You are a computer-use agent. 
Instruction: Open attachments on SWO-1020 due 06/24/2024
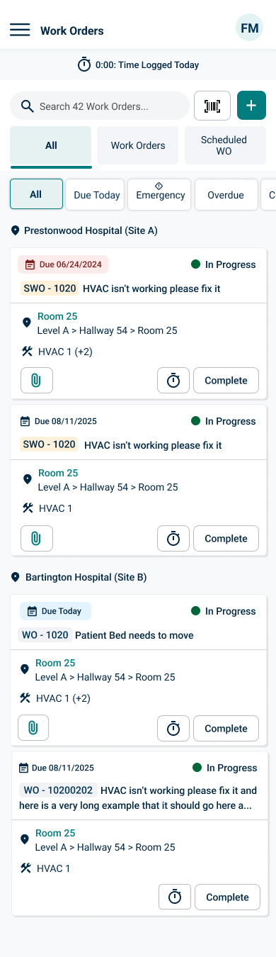pyautogui.click(x=37, y=381)
